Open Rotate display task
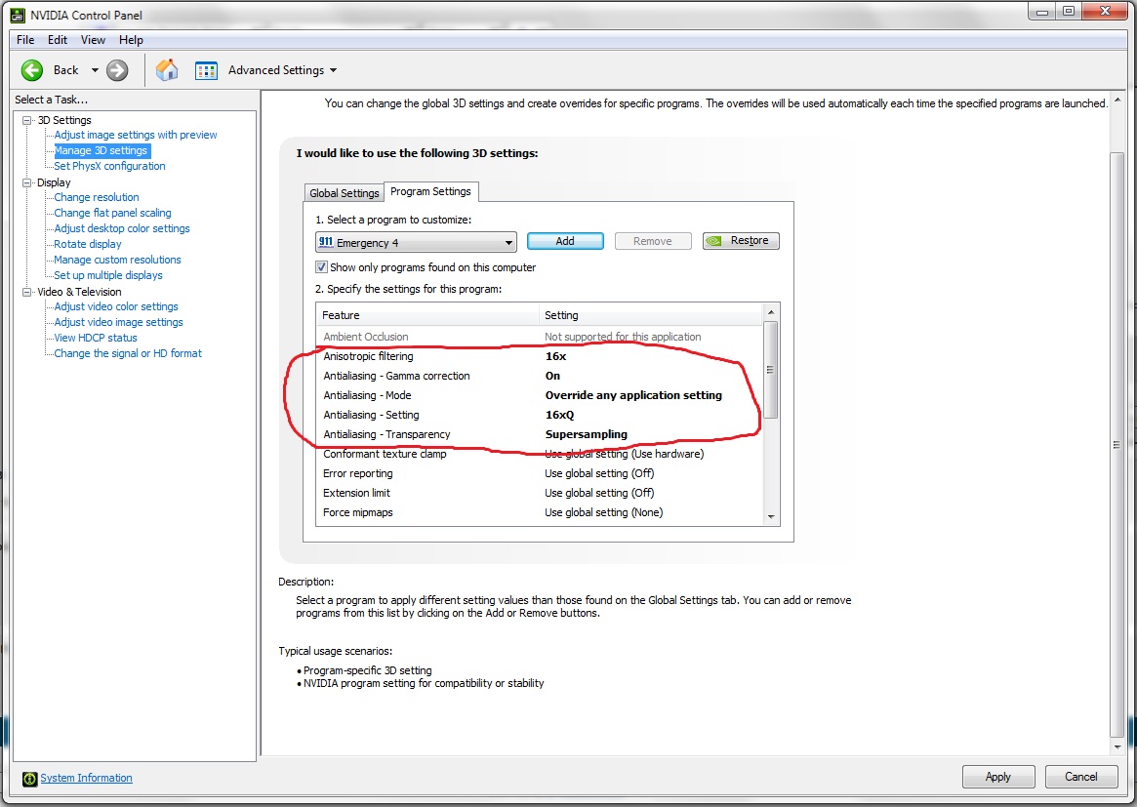The height and width of the screenshot is (807, 1137). (x=88, y=244)
